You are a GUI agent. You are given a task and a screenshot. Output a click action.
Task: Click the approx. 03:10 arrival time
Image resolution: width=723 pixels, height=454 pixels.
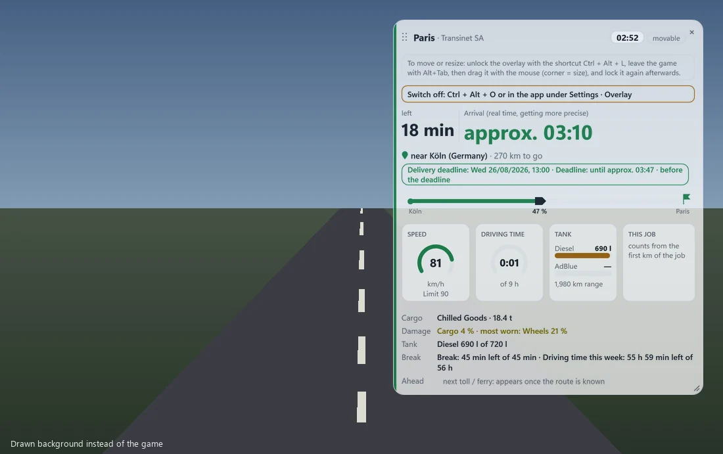pyautogui.click(x=528, y=133)
